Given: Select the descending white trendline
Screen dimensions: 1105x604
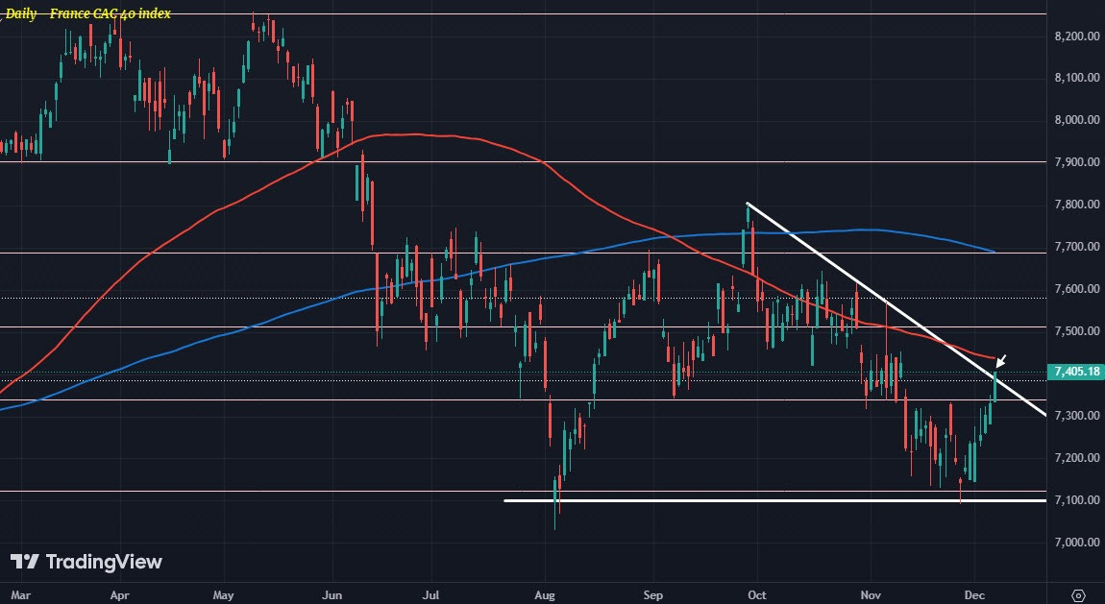Looking at the screenshot, I should pyautogui.click(x=895, y=308).
